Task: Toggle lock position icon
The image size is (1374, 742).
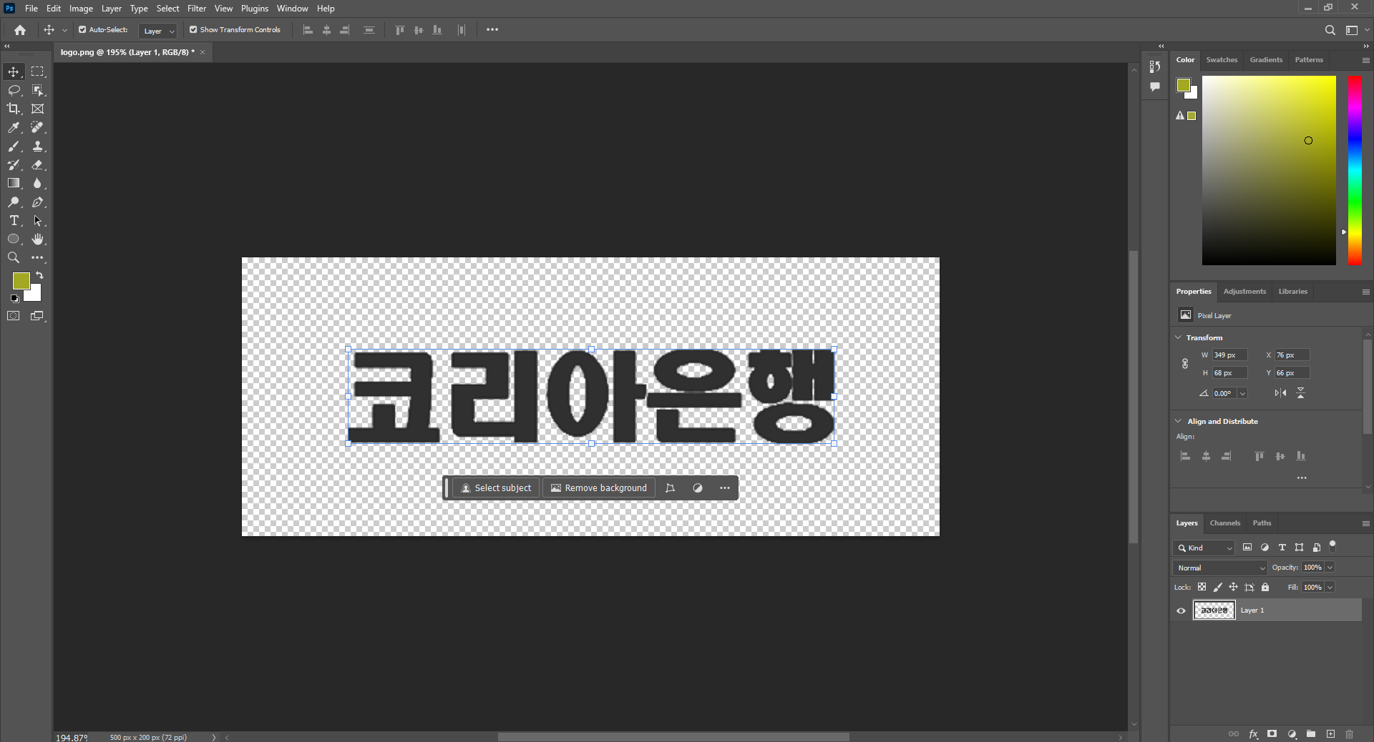Action: point(1233,588)
